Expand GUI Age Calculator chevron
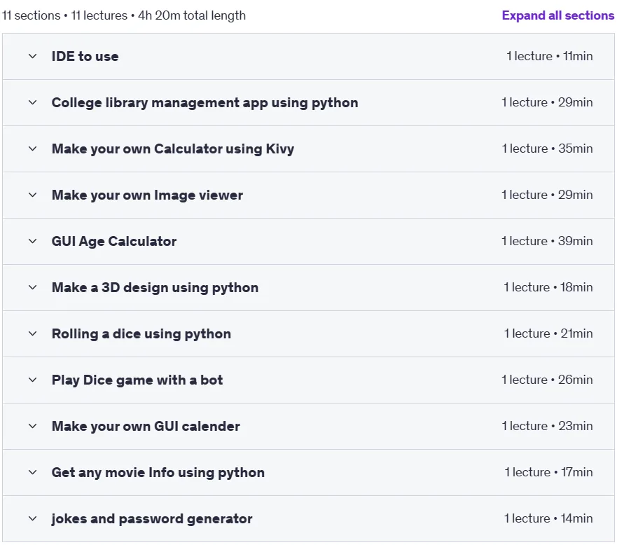The width and height of the screenshot is (617, 545). [33, 241]
